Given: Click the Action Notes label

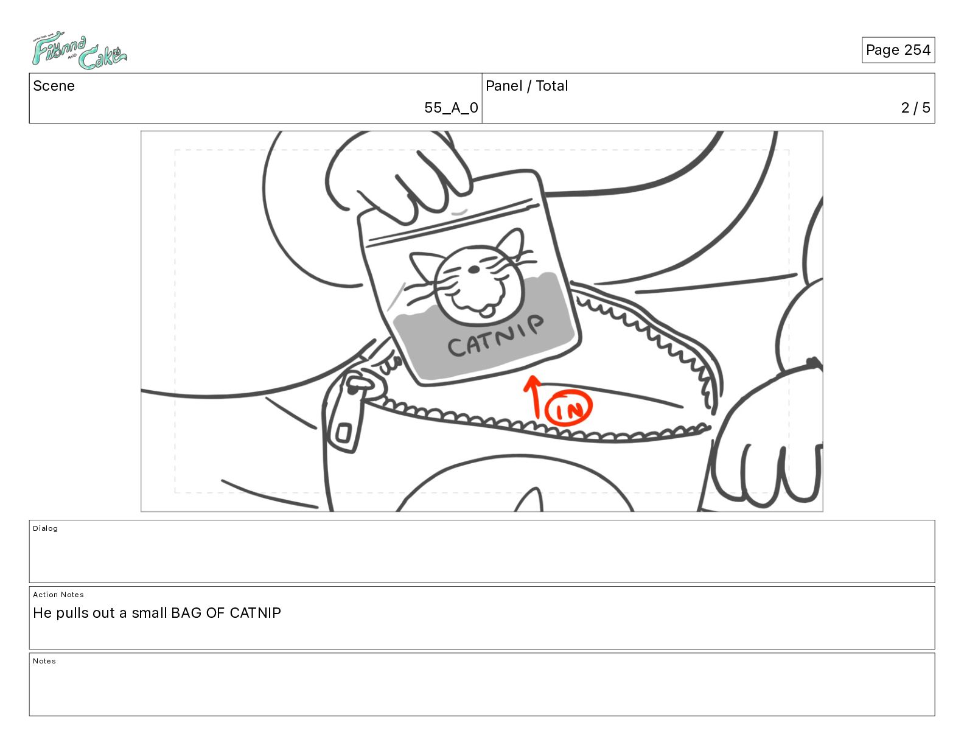Looking at the screenshot, I should point(58,595).
